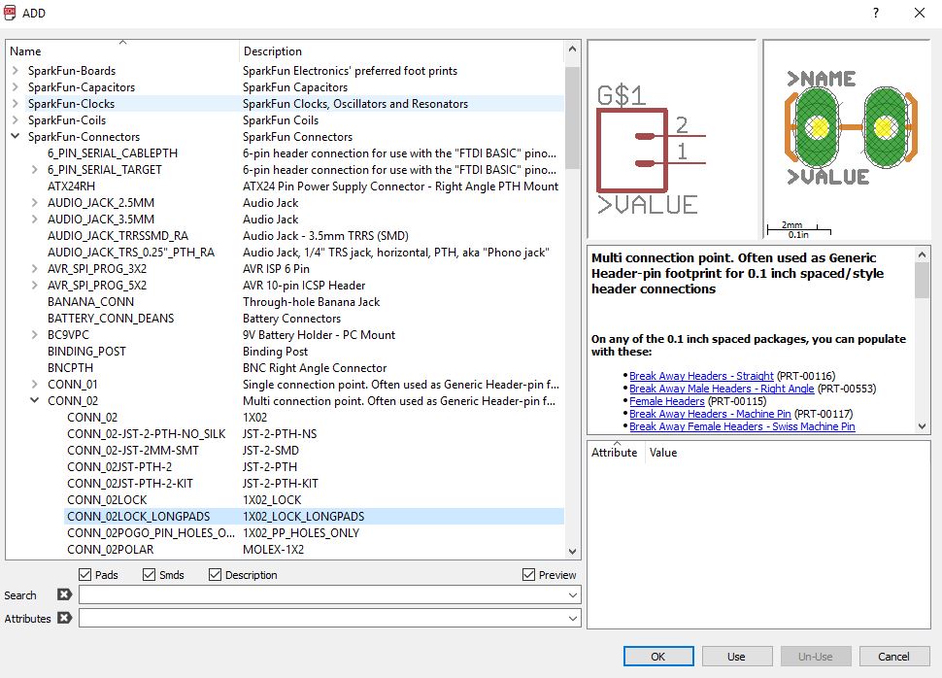
Task: Click the ADD dialog help question mark
Action: (876, 13)
